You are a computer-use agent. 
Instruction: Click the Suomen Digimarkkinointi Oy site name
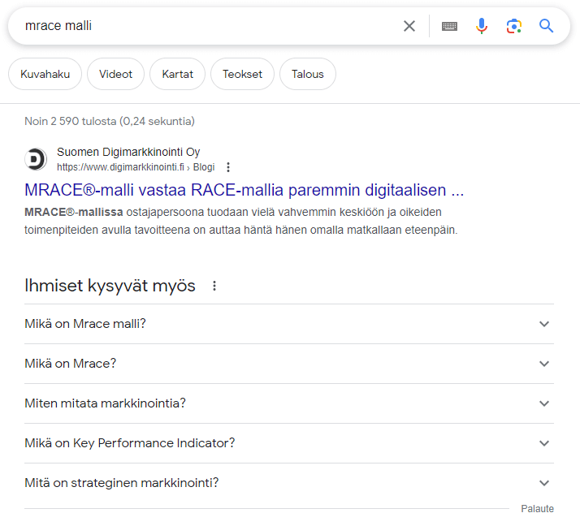[128, 152]
